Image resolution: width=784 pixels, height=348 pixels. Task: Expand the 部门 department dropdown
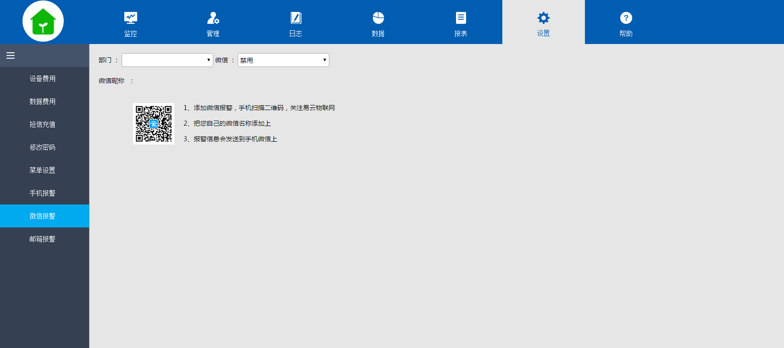tap(167, 60)
